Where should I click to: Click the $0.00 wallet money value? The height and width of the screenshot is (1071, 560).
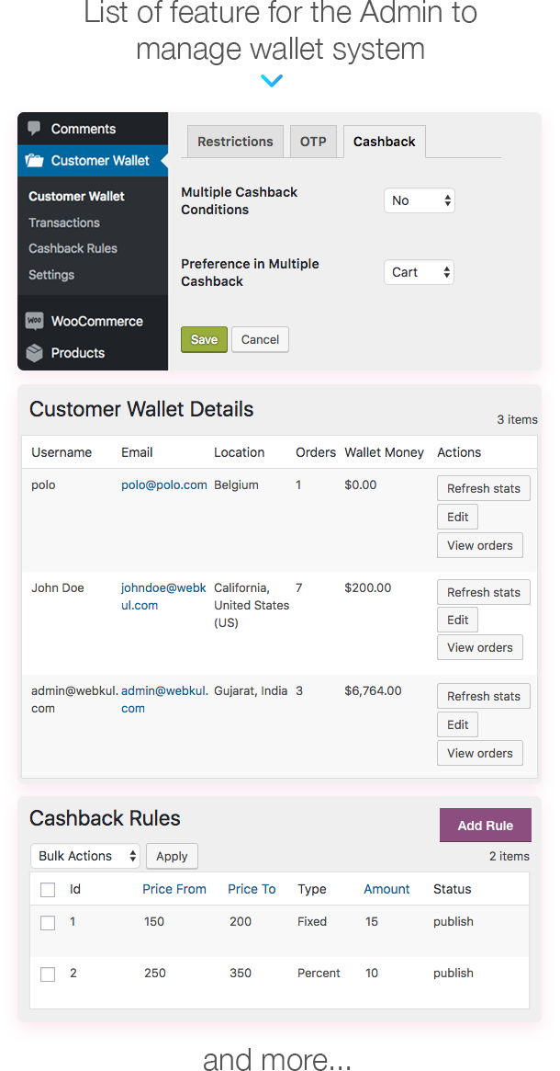click(361, 485)
